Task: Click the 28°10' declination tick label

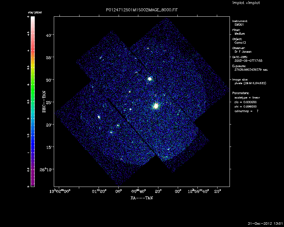Action: tap(46, 170)
